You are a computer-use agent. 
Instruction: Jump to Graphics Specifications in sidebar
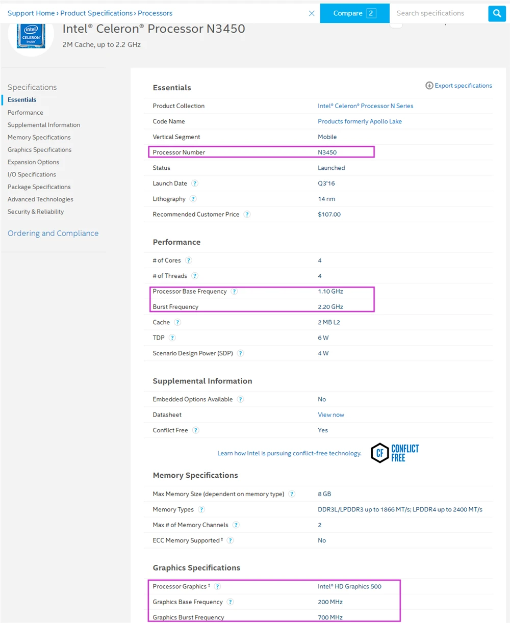(x=40, y=150)
